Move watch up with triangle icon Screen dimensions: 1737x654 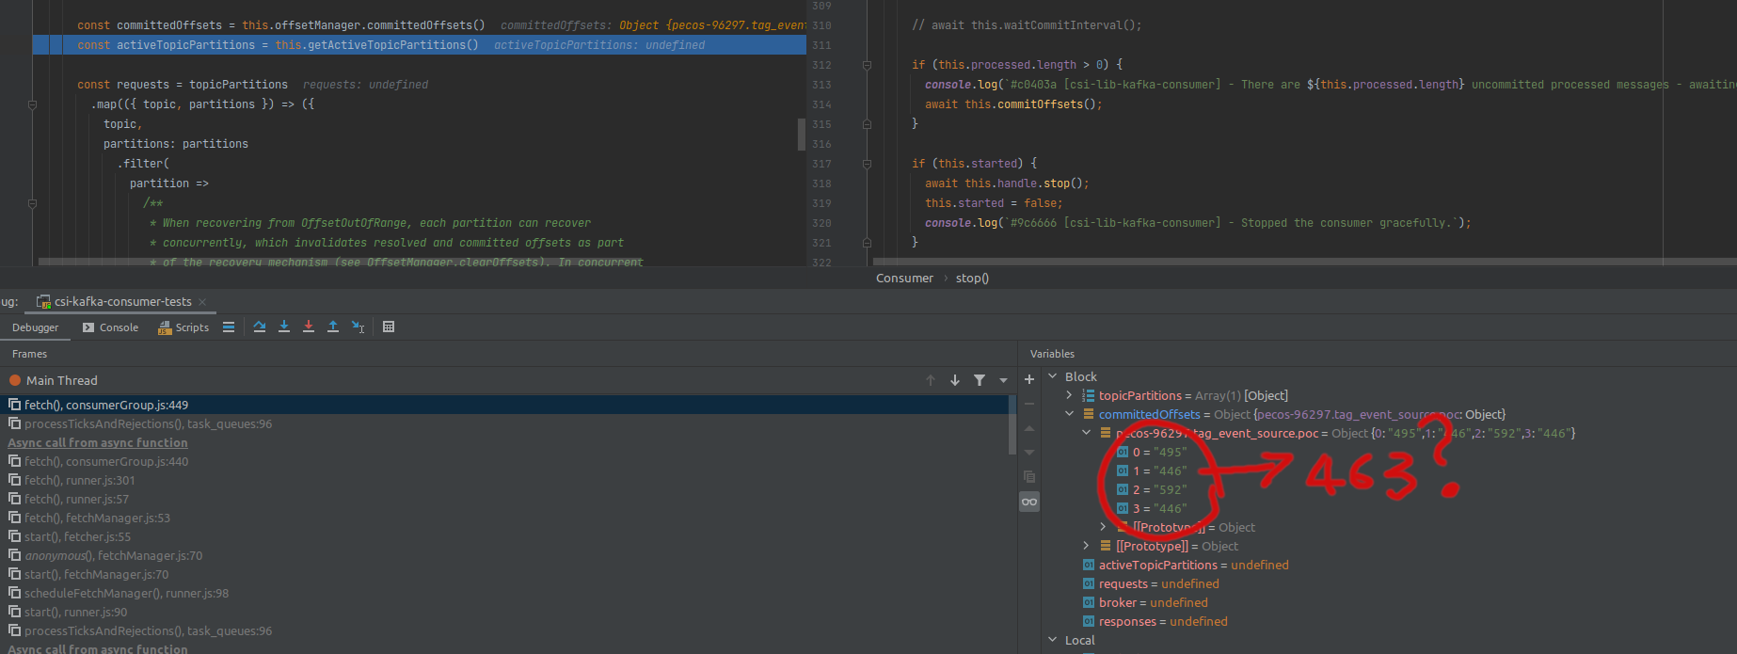click(1029, 428)
